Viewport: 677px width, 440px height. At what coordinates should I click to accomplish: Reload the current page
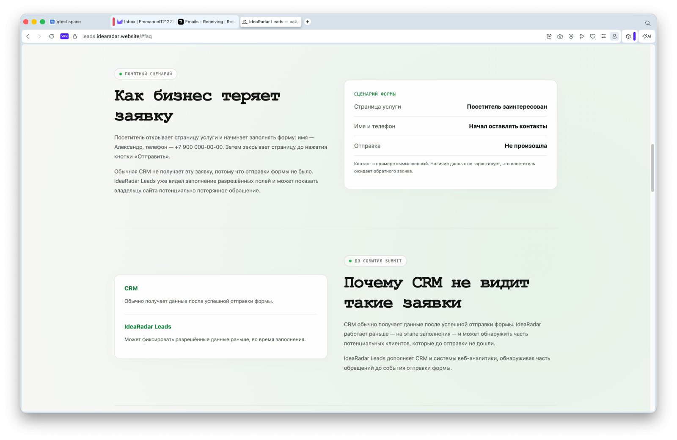pos(52,36)
